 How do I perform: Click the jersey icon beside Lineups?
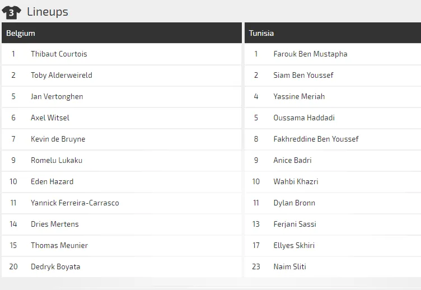pyautogui.click(x=11, y=12)
